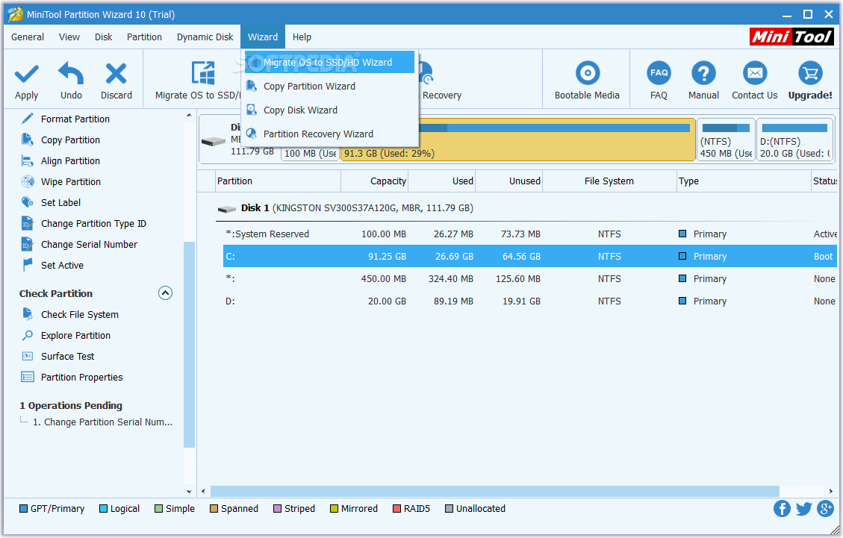Click the horizontal scrollbar of partition list

(x=494, y=491)
